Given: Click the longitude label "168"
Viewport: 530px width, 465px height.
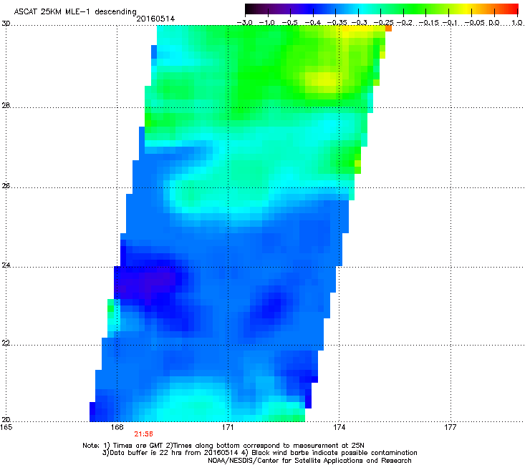Looking at the screenshot, I should pyautogui.click(x=117, y=427).
